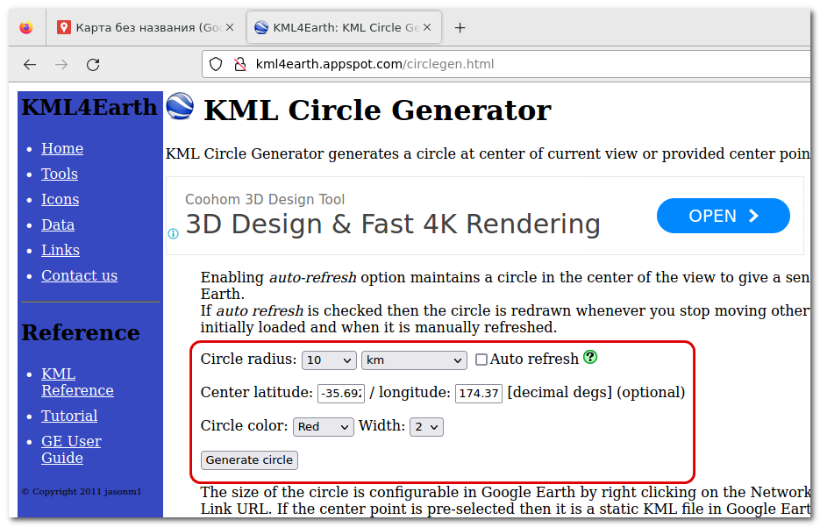Close the Google Maps tab

(x=230, y=27)
